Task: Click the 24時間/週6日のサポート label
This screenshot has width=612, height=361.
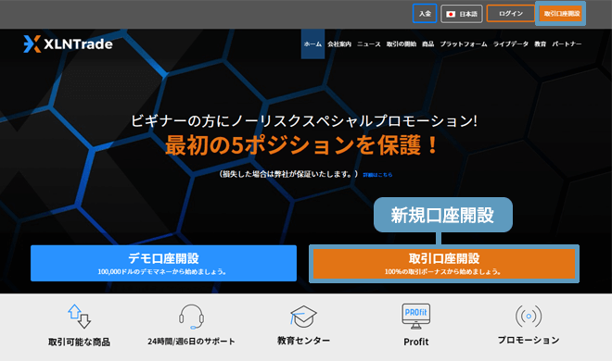Action: pyautogui.click(x=191, y=342)
